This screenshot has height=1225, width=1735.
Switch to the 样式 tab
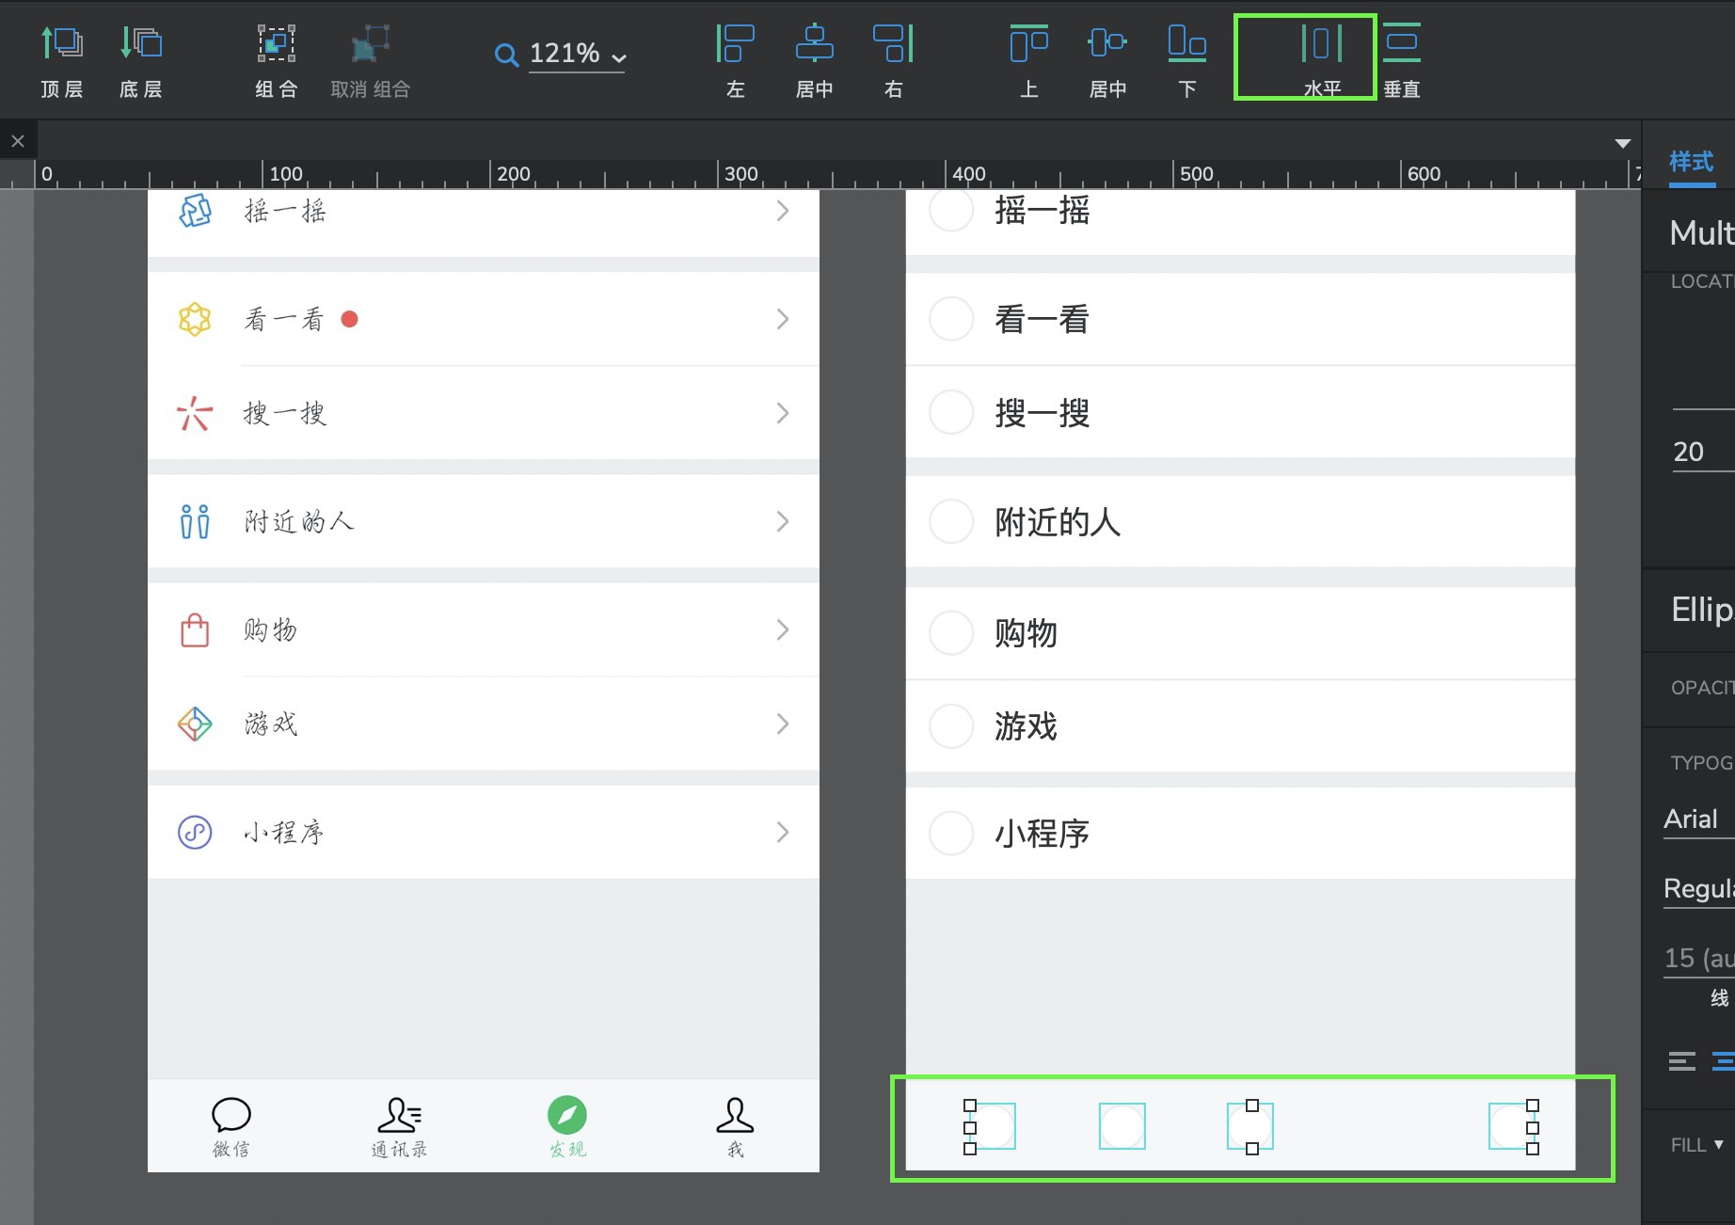(x=1691, y=162)
